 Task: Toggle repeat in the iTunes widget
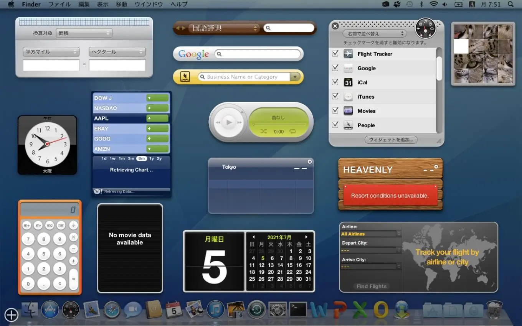(x=293, y=132)
